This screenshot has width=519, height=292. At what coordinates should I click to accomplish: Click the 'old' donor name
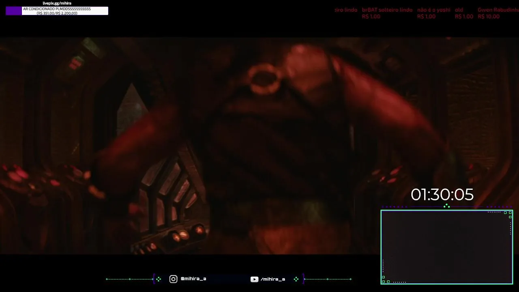[x=459, y=10]
